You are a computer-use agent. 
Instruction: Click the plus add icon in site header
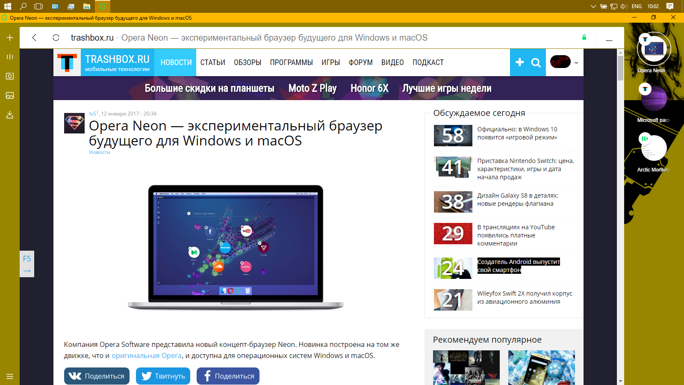(x=520, y=62)
